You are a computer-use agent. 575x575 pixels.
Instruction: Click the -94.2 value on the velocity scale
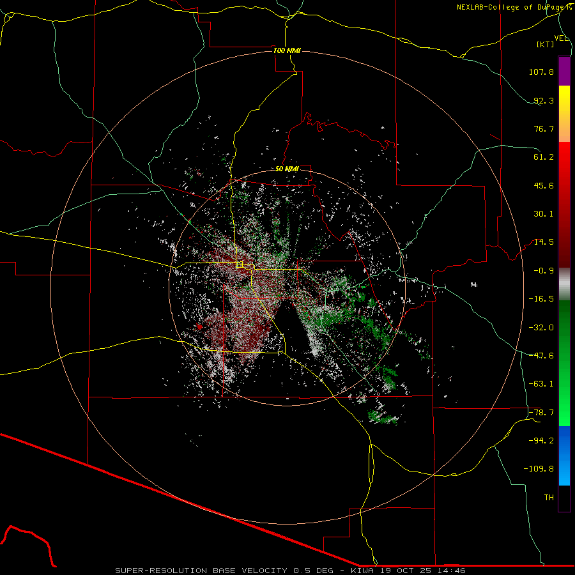point(541,441)
